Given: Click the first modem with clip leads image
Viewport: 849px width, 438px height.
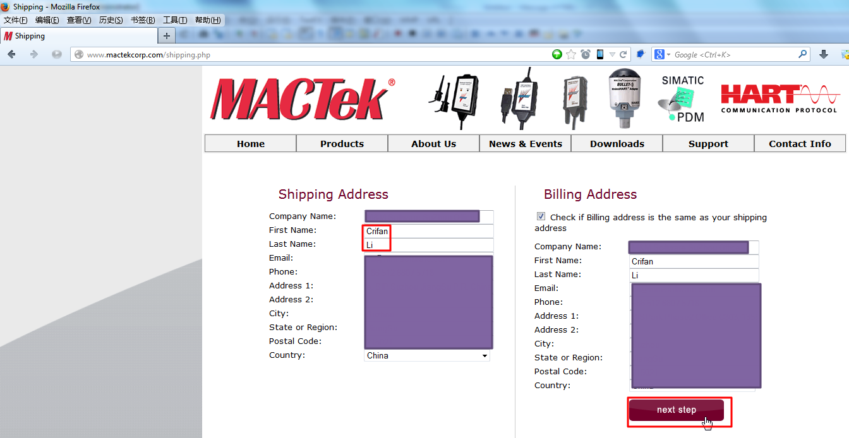Looking at the screenshot, I should pos(453,101).
